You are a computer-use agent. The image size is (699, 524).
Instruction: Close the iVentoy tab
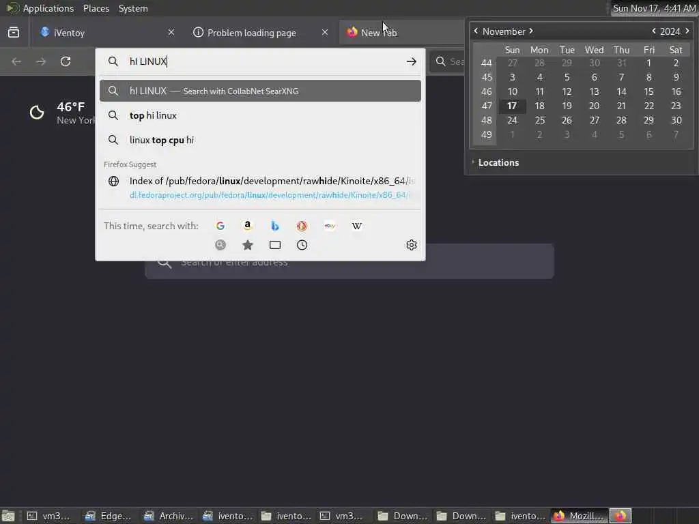coord(171,32)
